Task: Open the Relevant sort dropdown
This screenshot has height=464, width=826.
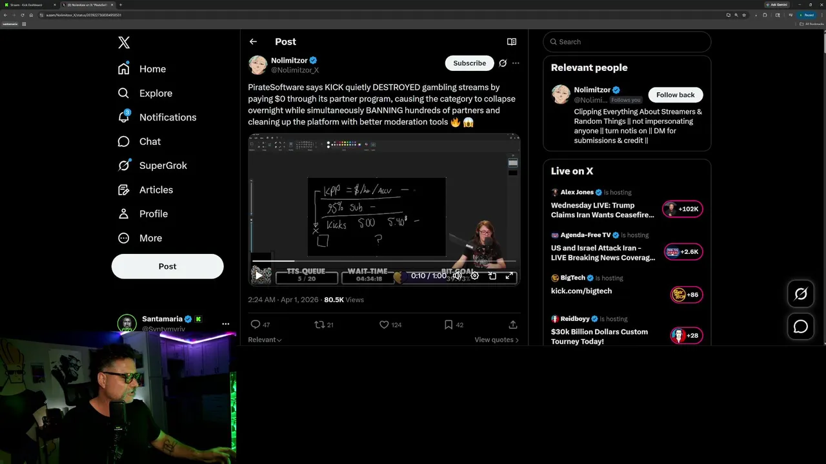Action: (x=265, y=340)
